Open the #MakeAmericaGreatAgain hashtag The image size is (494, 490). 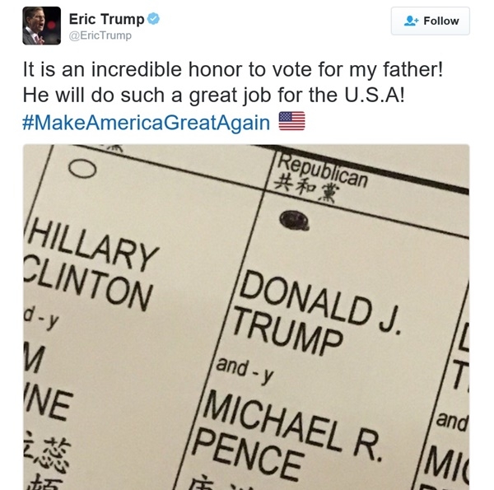[x=147, y=123]
